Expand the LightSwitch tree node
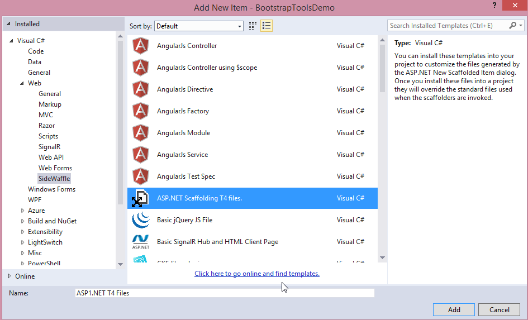The height and width of the screenshot is (320, 528). coord(22,242)
